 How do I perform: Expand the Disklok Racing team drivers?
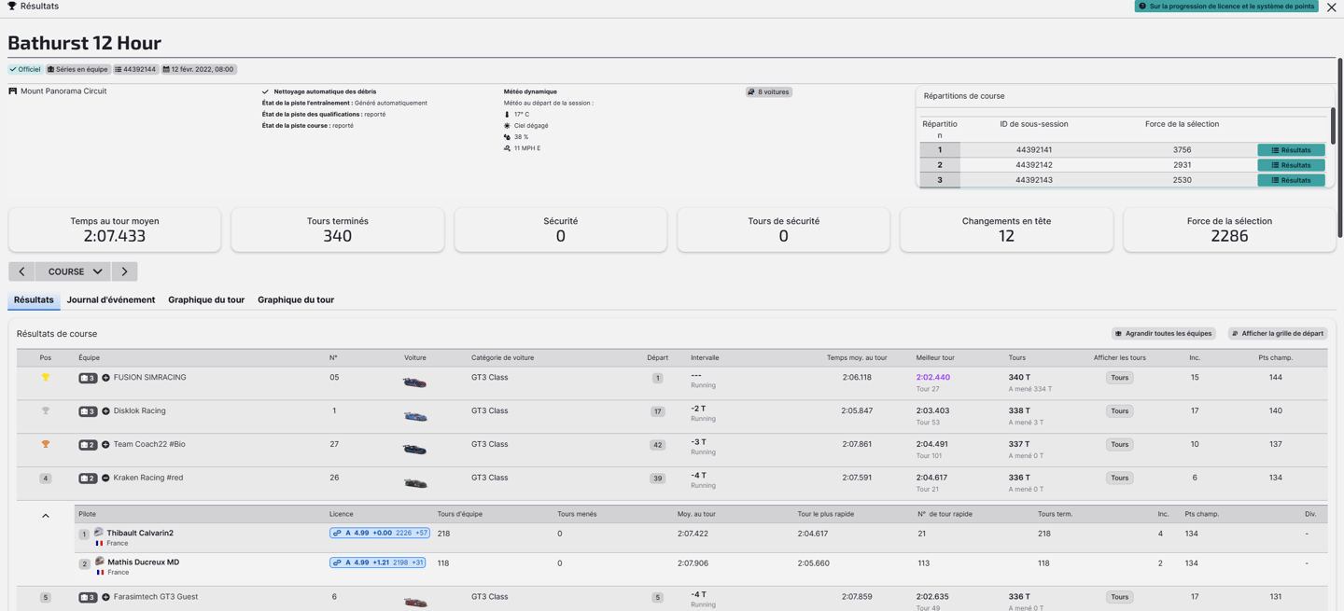pos(105,411)
